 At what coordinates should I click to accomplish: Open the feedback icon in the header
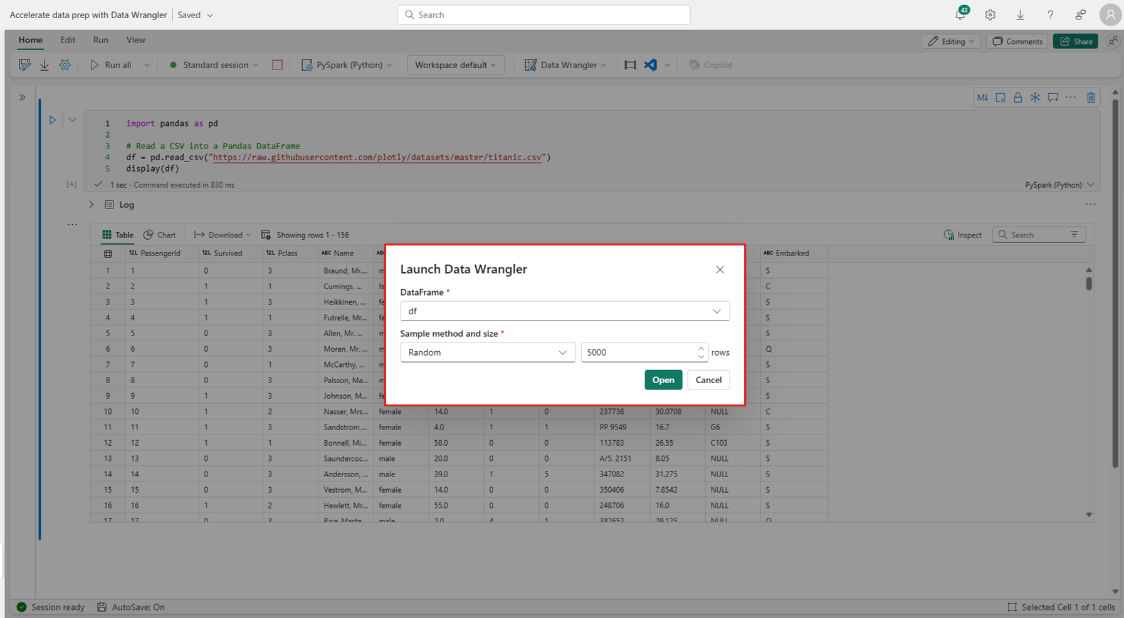1081,15
